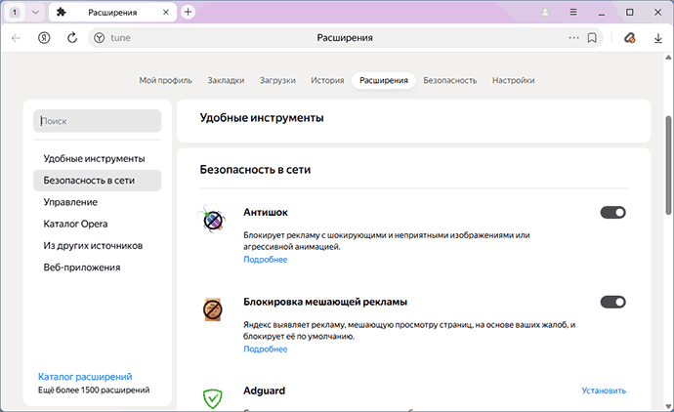674x412 pixels.
Task: Click the Блокировка мешающей рекламы icon
Action: tap(212, 309)
